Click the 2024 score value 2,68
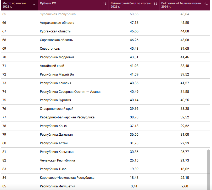 coord(185,187)
